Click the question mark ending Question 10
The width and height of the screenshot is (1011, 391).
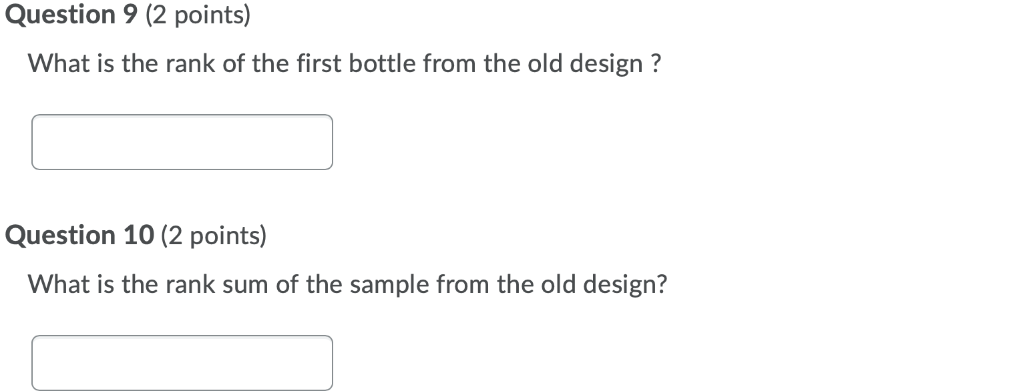[662, 284]
